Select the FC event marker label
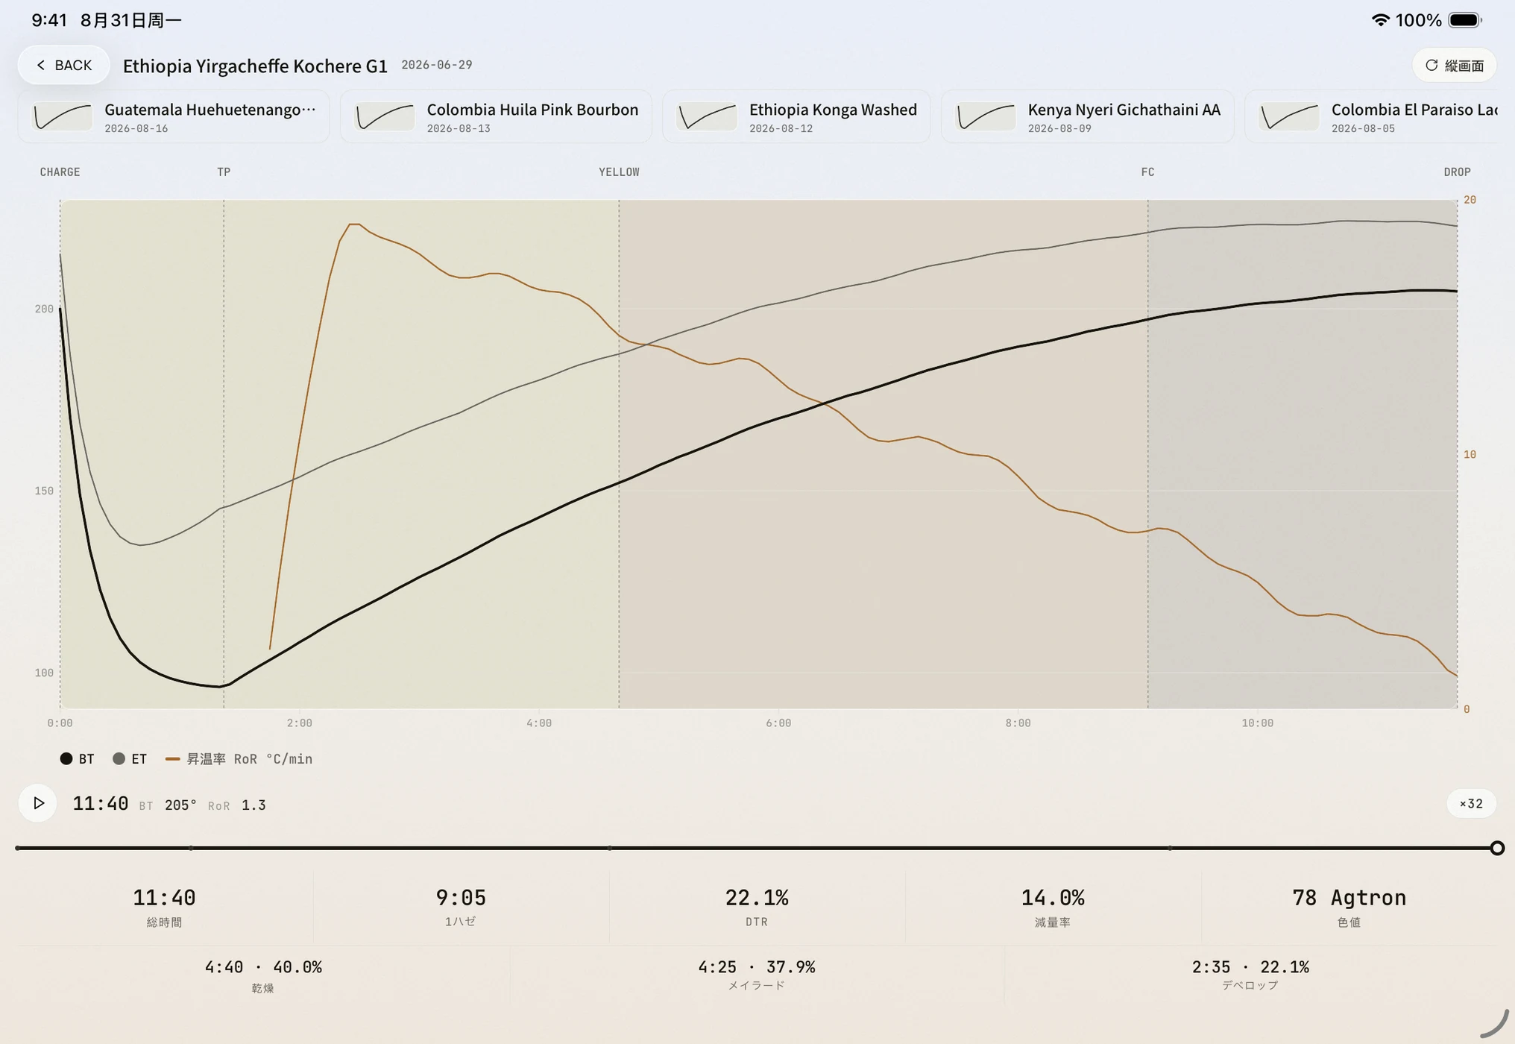1515x1044 pixels. coord(1147,172)
